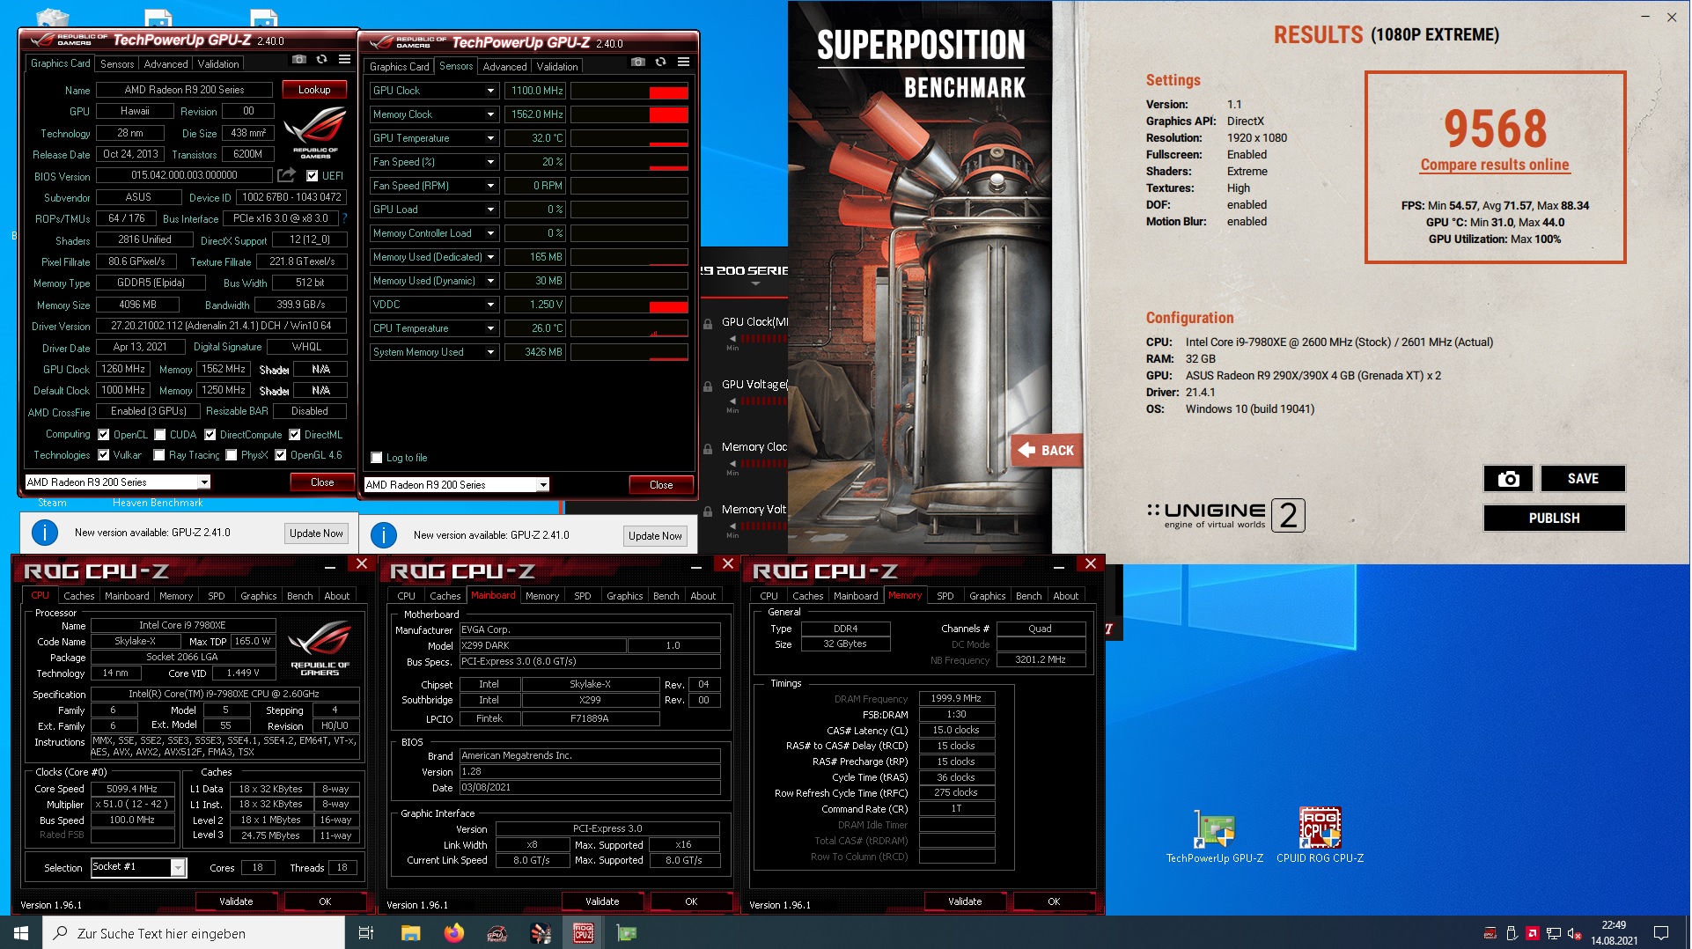
Task: Click the Min arrow under Memory Volt in GPU Tweak
Action: pyautogui.click(x=732, y=526)
